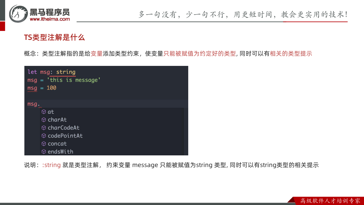Click the word "message" in the explanation line
This screenshot has width=364, height=205.
coord(145,165)
